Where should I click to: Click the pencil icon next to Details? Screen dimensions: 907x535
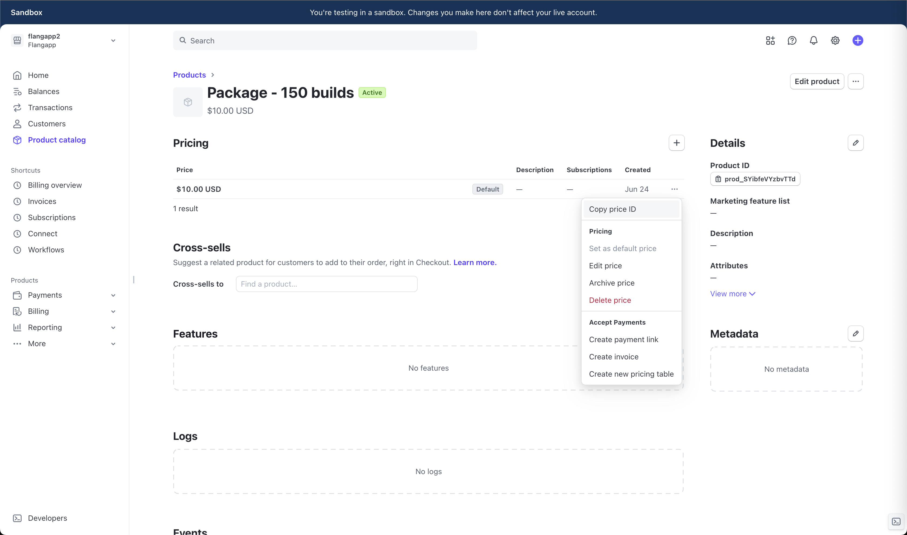855,143
